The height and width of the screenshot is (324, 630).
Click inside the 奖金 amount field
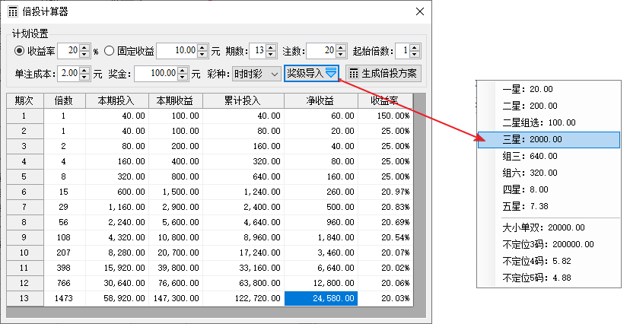coord(156,74)
